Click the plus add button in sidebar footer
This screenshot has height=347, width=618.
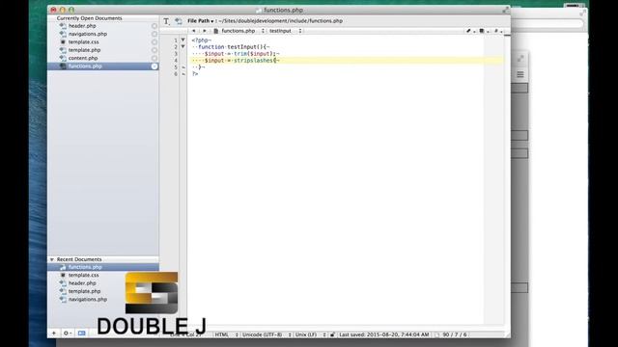(54, 334)
